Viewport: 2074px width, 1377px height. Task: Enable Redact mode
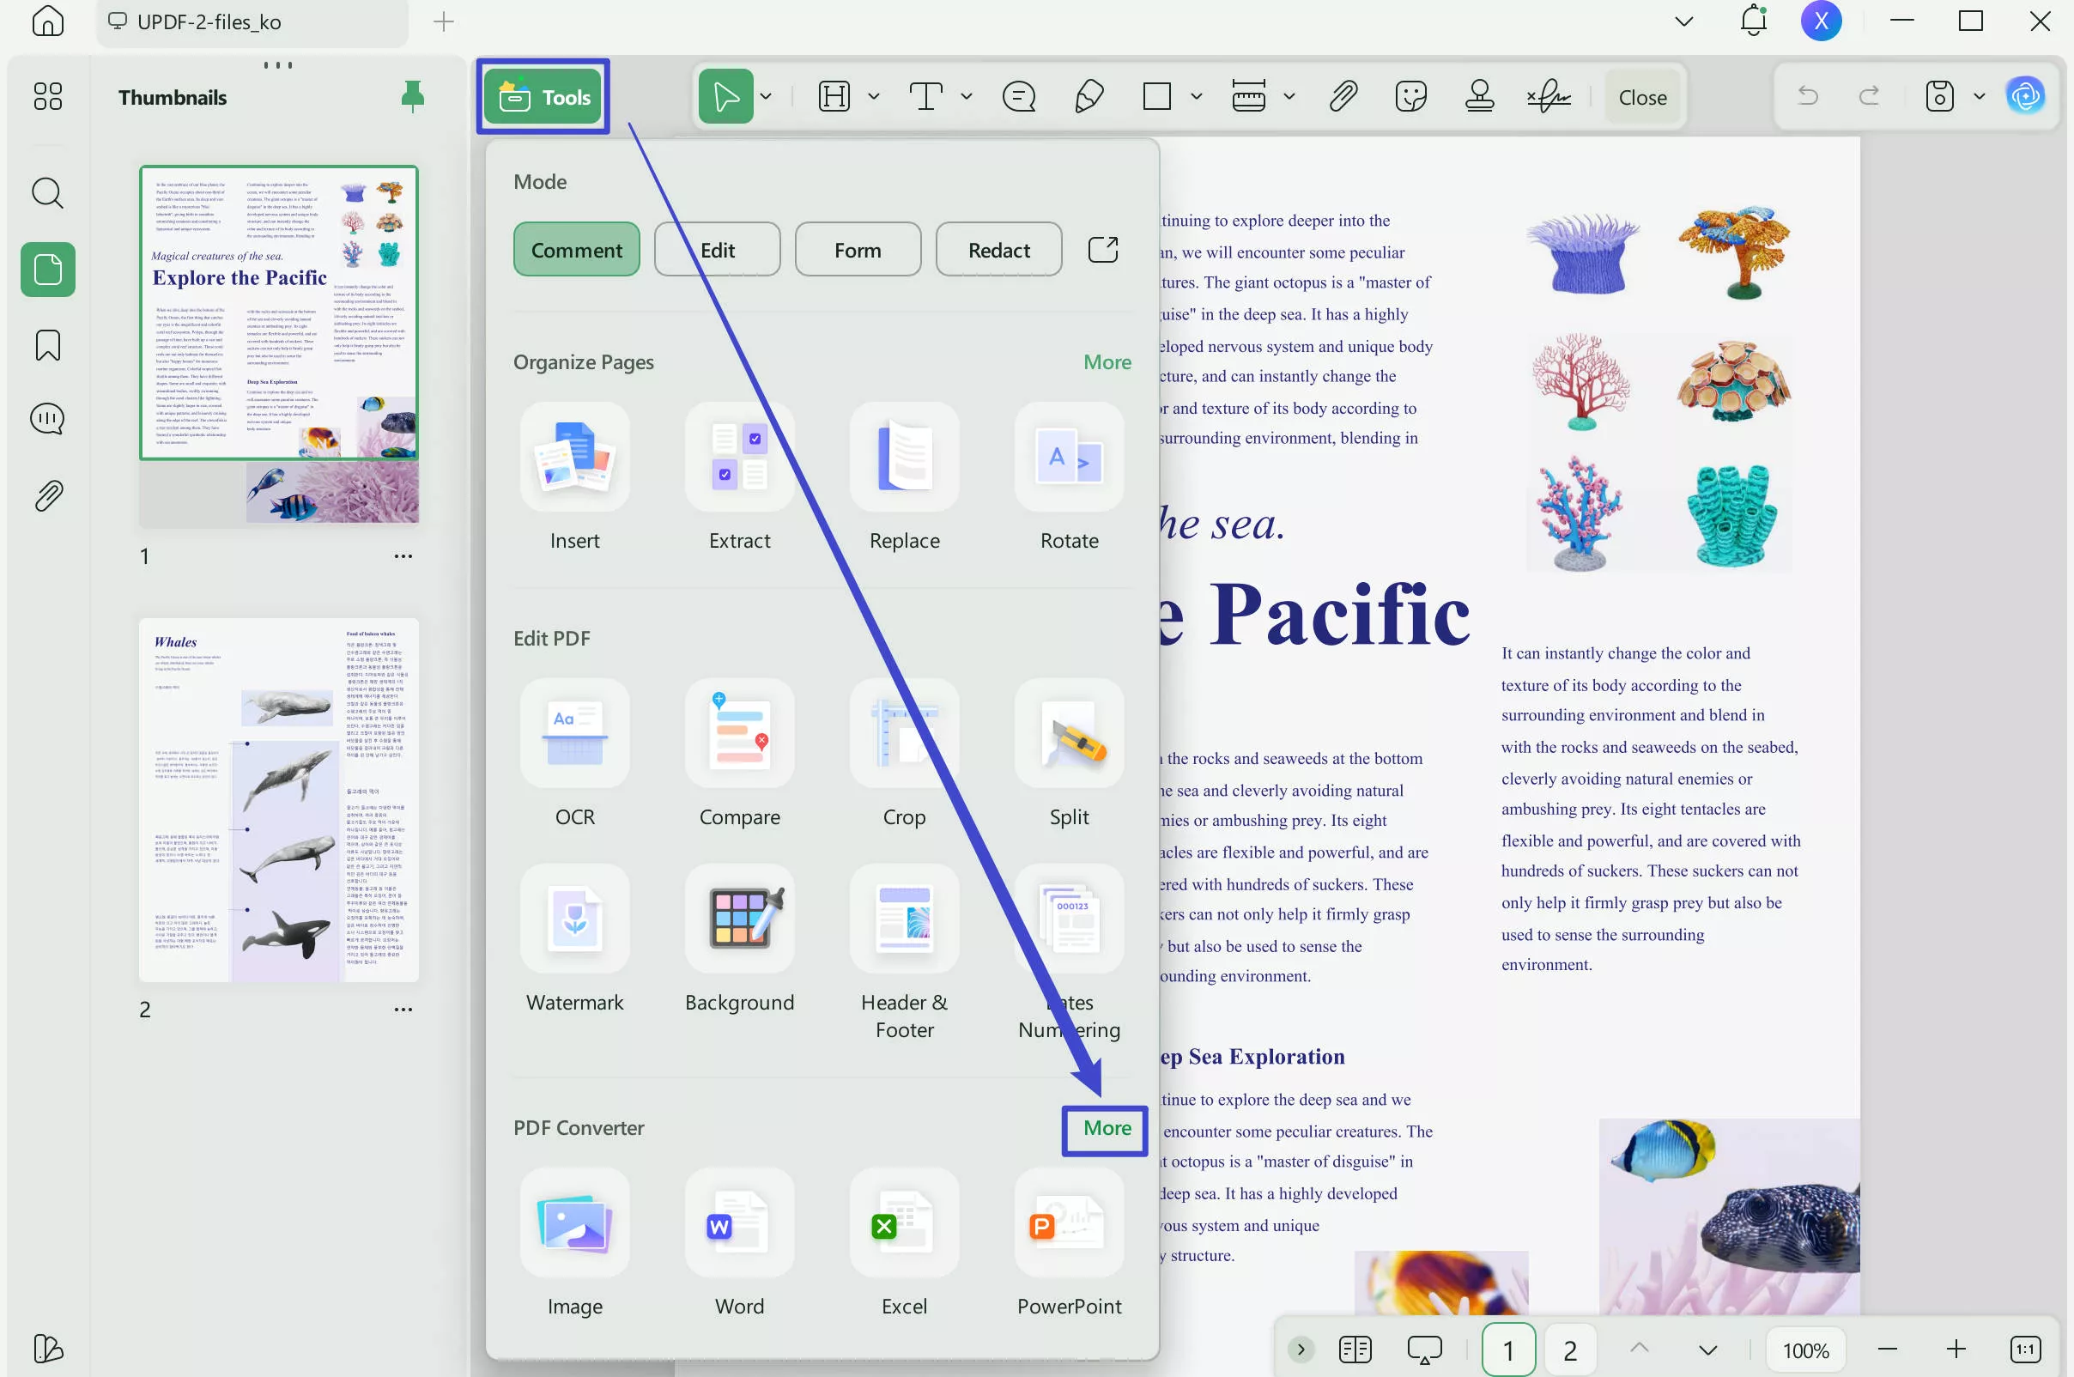(x=998, y=250)
